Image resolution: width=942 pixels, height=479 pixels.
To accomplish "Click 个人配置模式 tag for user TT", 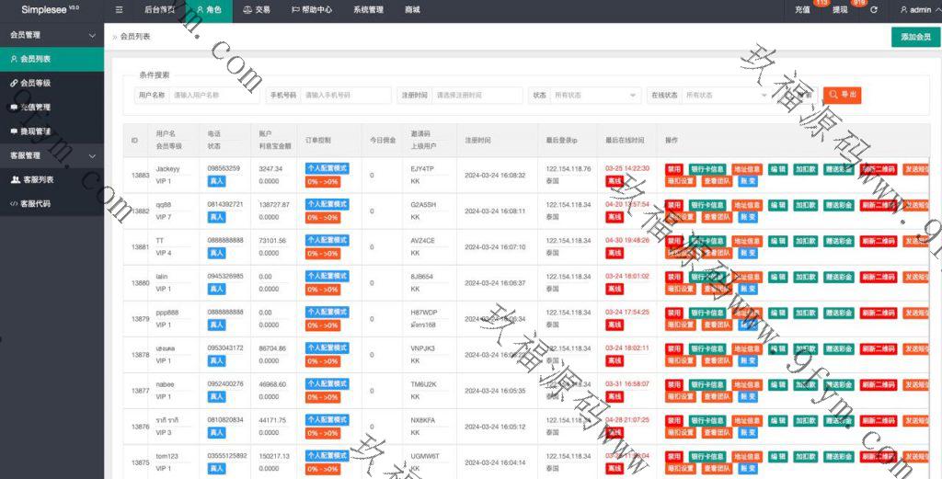I will (327, 241).
